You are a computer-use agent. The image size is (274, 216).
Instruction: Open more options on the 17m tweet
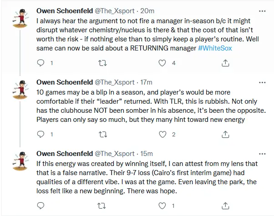[262, 82]
